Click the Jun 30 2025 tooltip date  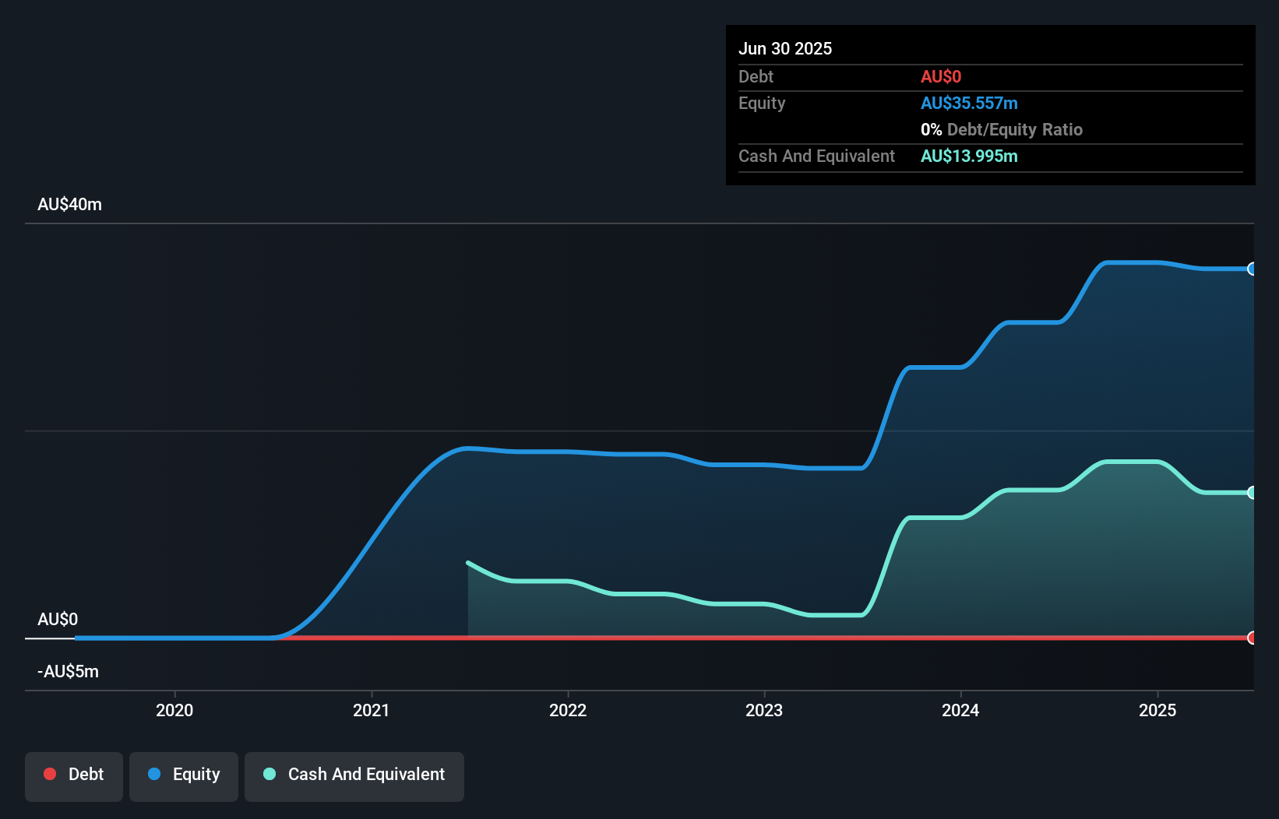click(785, 48)
